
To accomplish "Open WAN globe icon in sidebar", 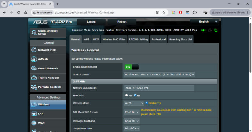I will 34,123.
